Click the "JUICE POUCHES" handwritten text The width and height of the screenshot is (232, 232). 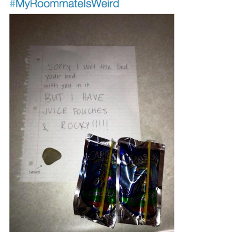tap(74, 111)
